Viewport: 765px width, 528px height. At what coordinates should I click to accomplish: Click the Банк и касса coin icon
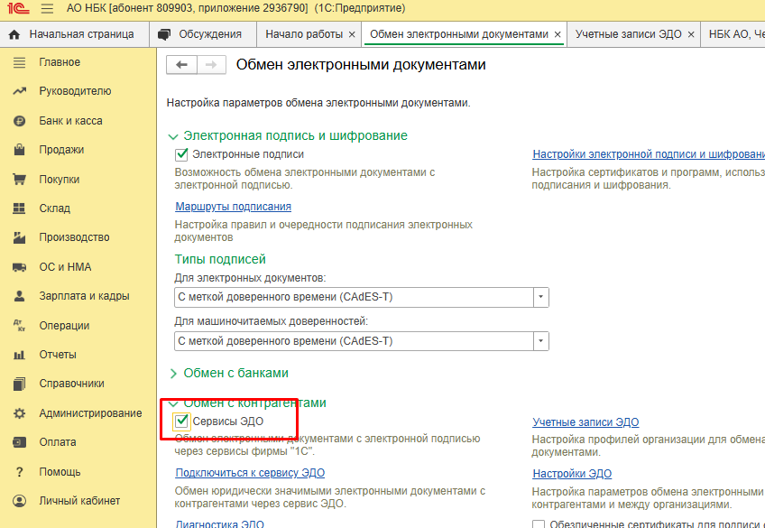(19, 121)
